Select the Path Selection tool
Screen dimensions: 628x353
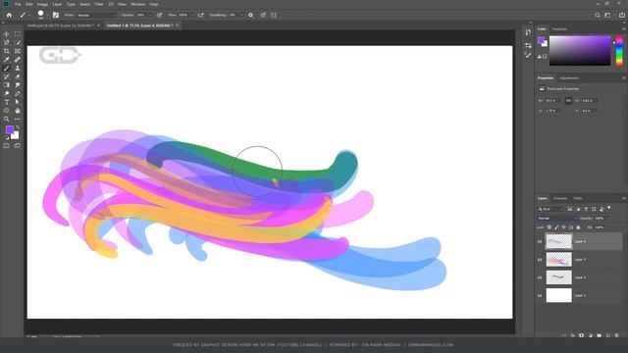[18, 102]
